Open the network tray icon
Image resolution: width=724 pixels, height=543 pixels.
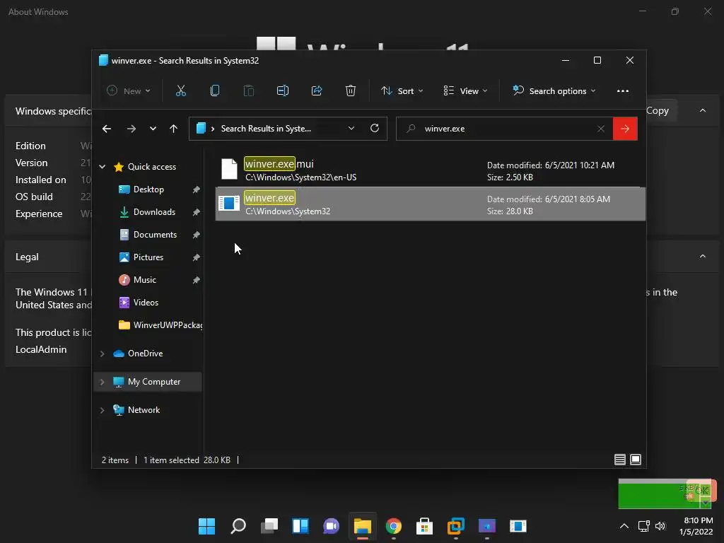[x=643, y=526]
